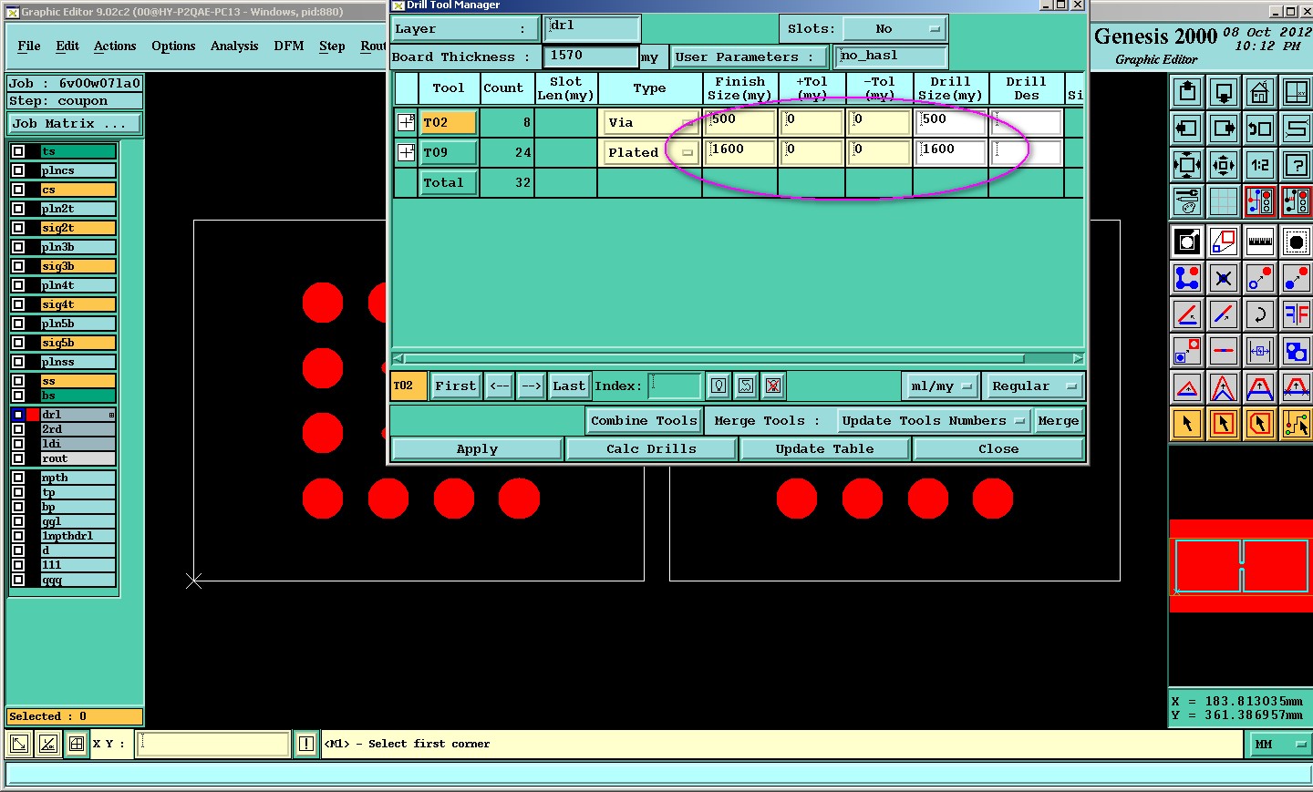Click the mirror F flip icon
The image size is (1313, 792).
(1297, 314)
